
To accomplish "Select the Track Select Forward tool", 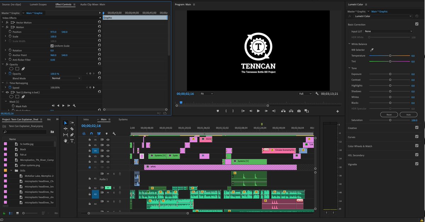I will (72, 123).
